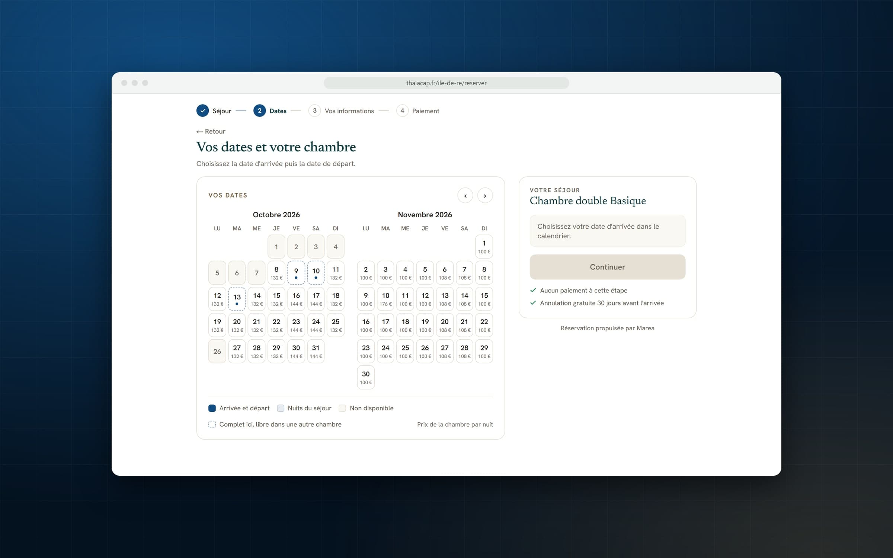893x558 pixels.
Task: Select November 1 at 100 €
Action: pyautogui.click(x=484, y=247)
